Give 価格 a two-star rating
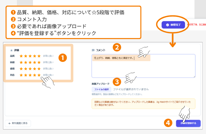Screen dimensions: 206x134 pyautogui.click(x=26, y=69)
